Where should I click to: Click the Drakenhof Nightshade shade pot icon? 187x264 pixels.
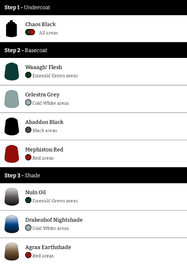pos(12,224)
